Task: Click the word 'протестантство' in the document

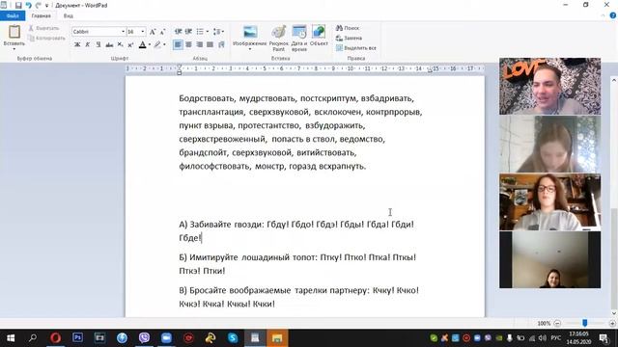Action: tap(268, 126)
